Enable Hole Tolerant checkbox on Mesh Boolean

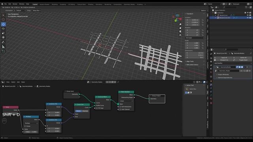tap(120, 109)
